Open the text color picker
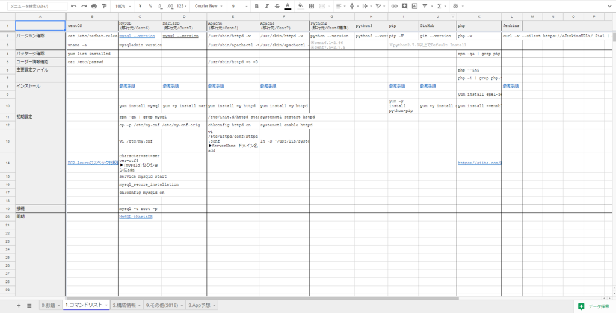616x313 pixels. 288,6
